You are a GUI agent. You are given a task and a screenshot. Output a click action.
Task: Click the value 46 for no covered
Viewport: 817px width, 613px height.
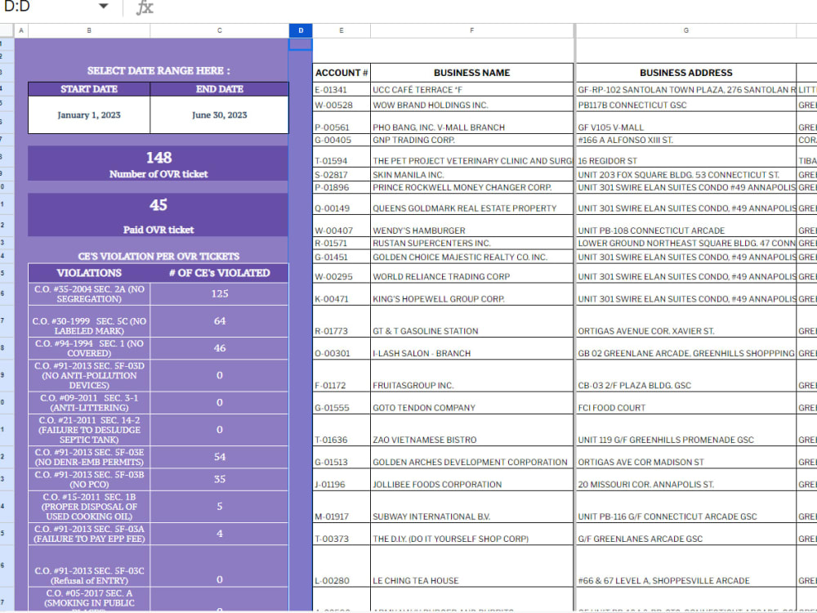219,348
